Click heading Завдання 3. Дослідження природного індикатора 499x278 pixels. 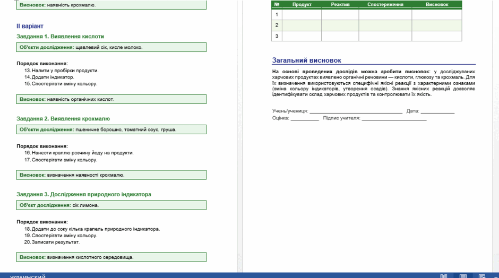[84, 194]
